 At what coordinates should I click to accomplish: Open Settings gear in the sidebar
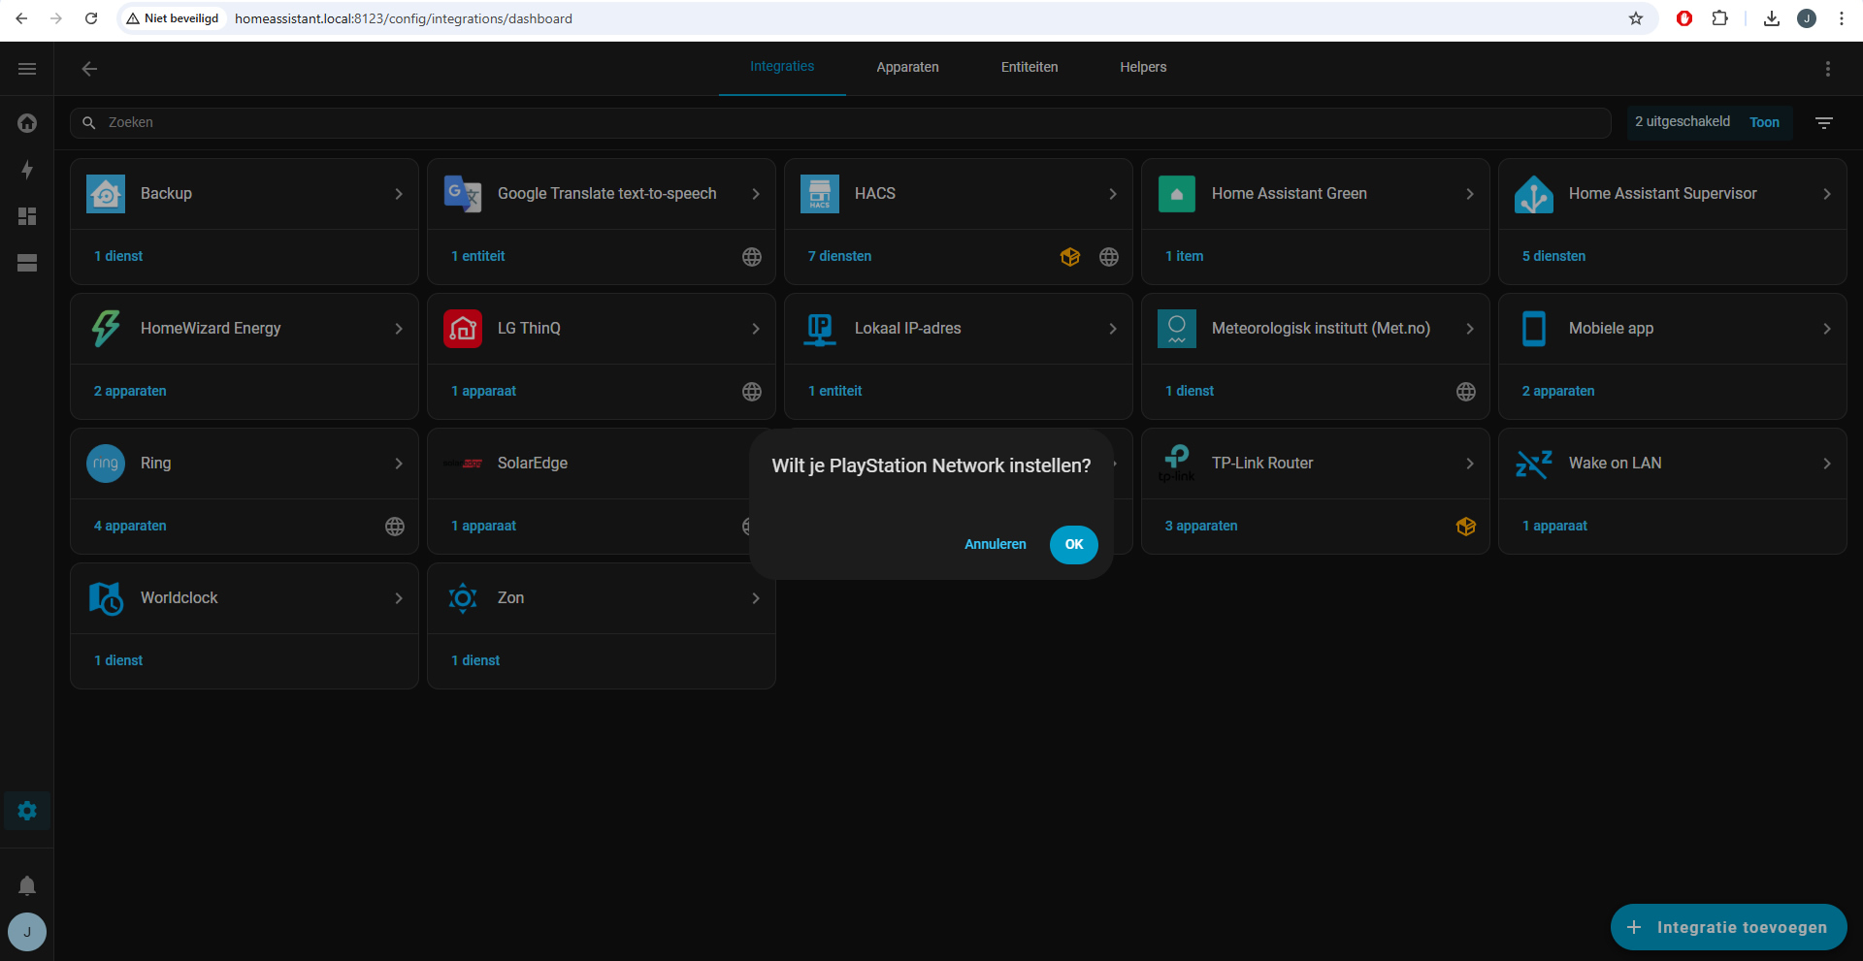point(27,811)
